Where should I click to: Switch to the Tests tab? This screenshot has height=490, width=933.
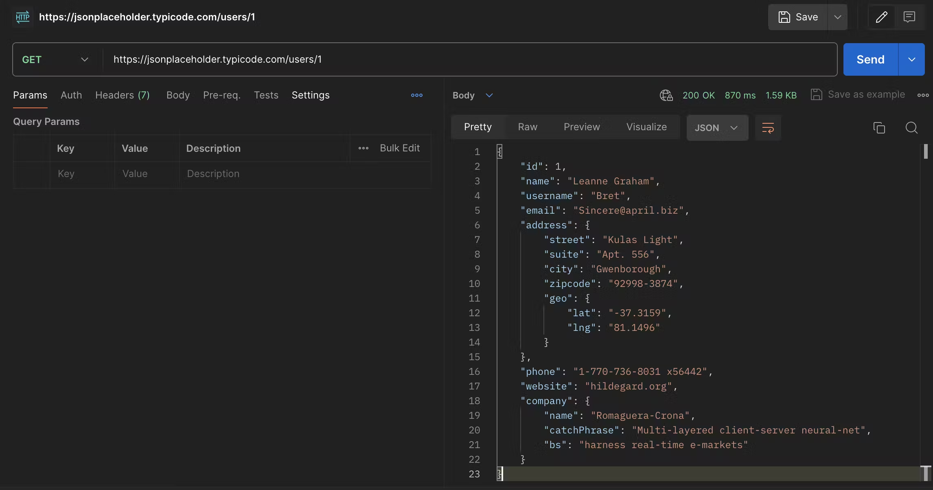coord(266,95)
